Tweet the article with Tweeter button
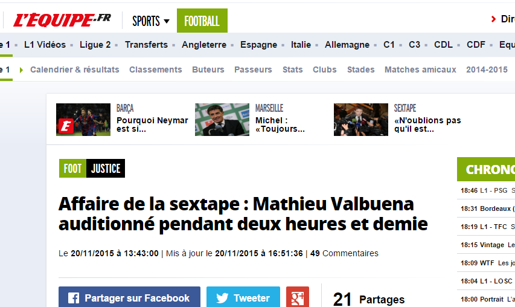 coord(243,297)
